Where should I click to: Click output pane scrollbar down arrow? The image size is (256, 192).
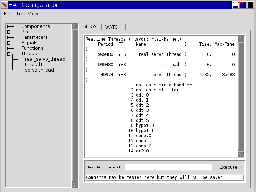(241, 154)
